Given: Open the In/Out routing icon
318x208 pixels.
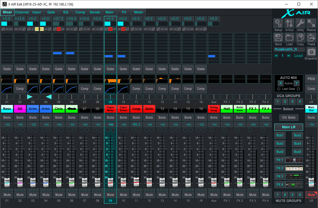Looking at the screenshot, I should (289, 23).
